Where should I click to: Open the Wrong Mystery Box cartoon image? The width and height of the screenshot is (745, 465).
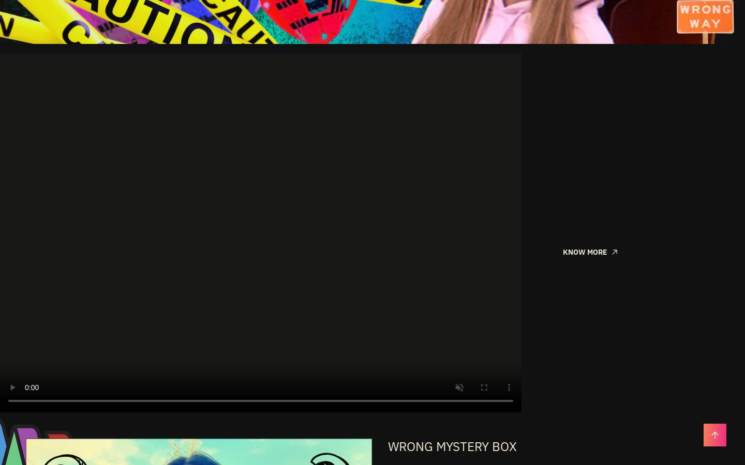[199, 452]
